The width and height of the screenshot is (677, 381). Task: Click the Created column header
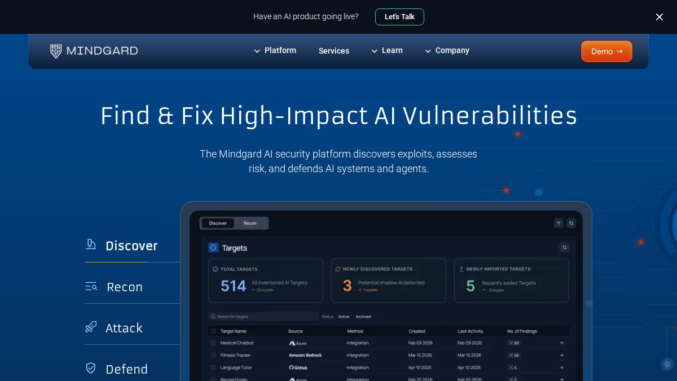point(417,331)
